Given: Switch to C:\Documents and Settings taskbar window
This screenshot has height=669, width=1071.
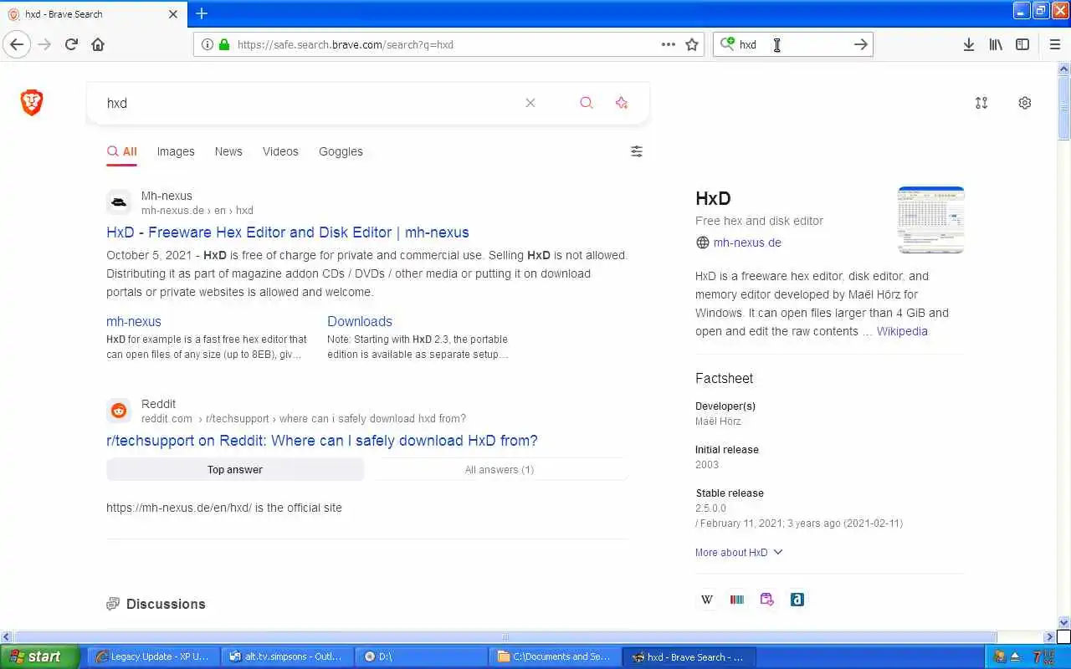Looking at the screenshot, I should point(555,656).
